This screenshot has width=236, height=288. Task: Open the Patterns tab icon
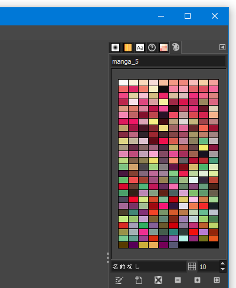(163, 47)
